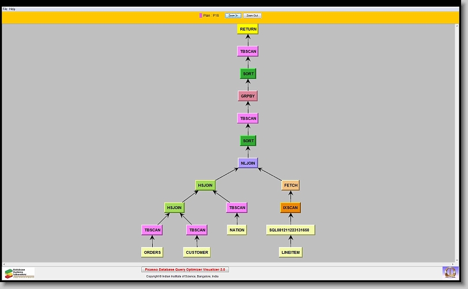Select the upper HSJOIN node below NLJOIN

coord(205,185)
